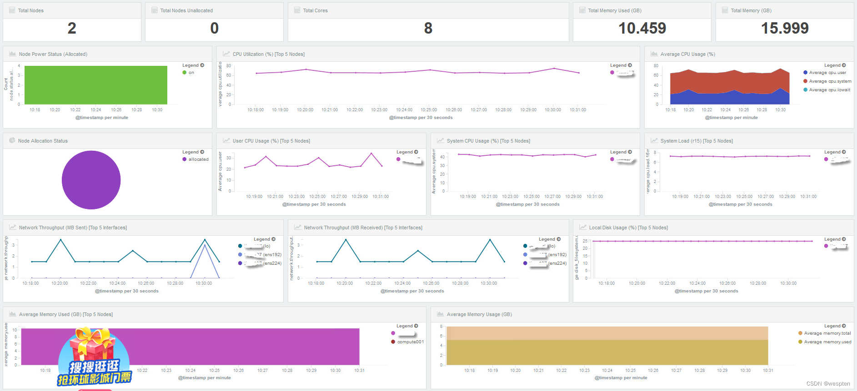Click the Total Memory Used value 10.459
The image size is (857, 391).
tap(642, 29)
